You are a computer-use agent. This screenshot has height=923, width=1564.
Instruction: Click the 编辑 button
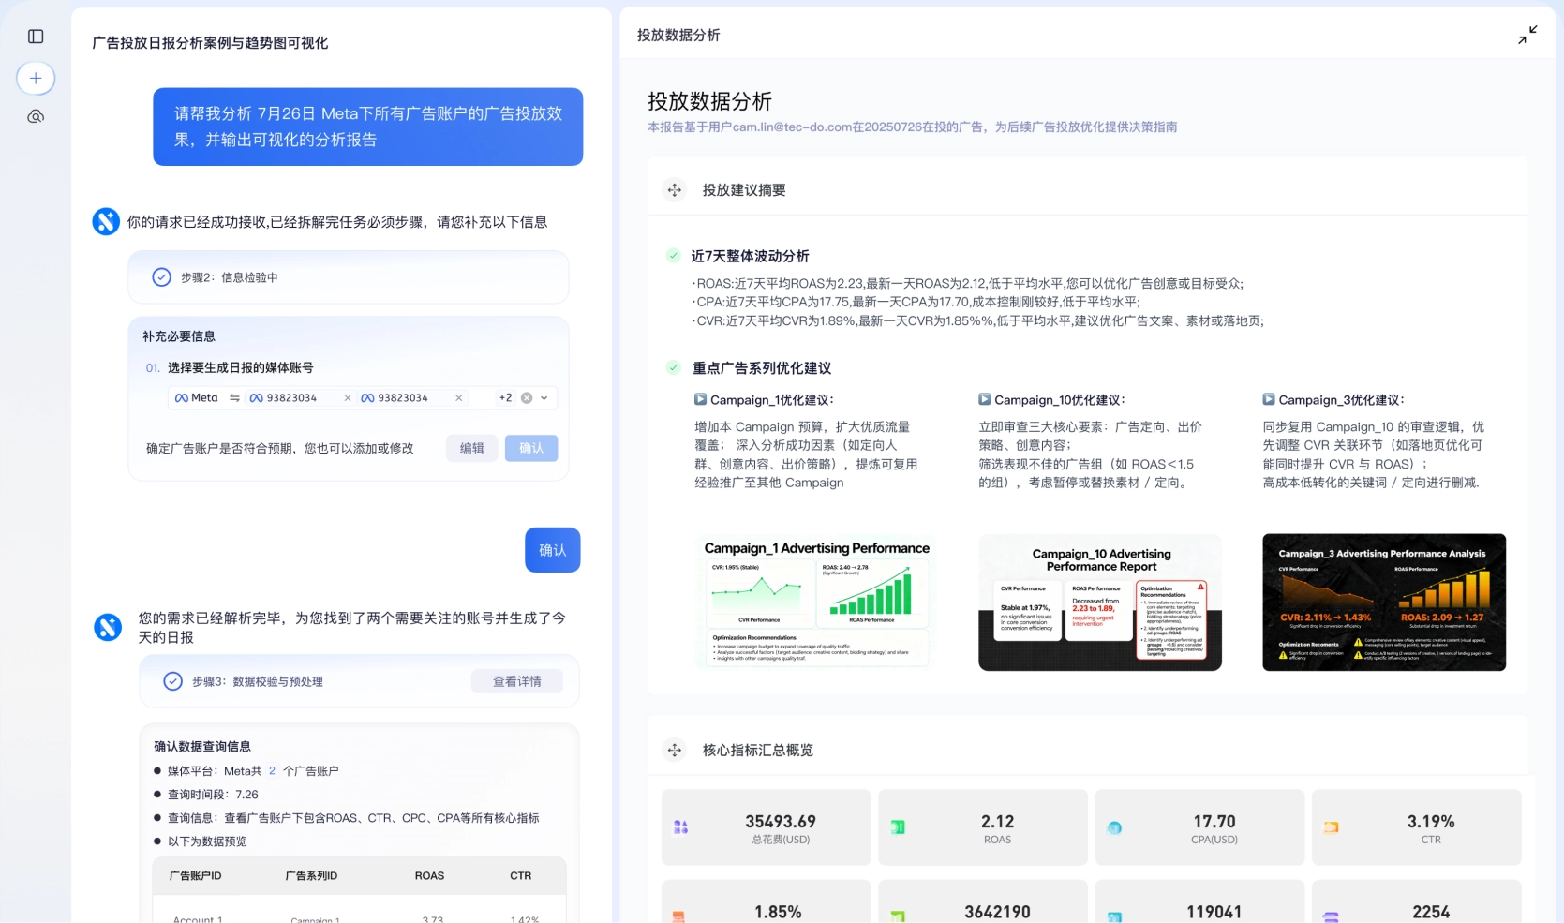(471, 448)
